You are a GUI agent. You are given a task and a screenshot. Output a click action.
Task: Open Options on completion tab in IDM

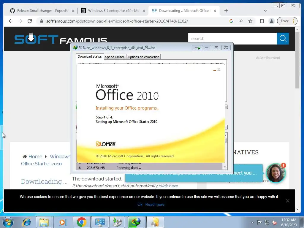[x=143, y=57]
